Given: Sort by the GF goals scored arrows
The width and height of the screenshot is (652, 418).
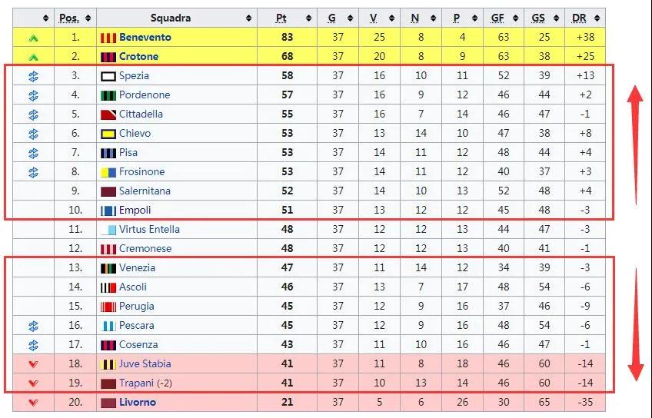Looking at the screenshot, I should coord(516,18).
